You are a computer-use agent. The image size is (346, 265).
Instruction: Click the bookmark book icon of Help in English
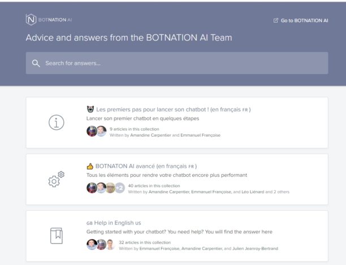[57, 236]
